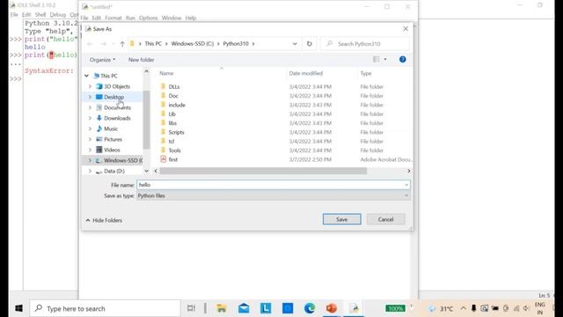Select Videos in the navigation tree
The width and height of the screenshot is (563, 317).
pyautogui.click(x=112, y=150)
